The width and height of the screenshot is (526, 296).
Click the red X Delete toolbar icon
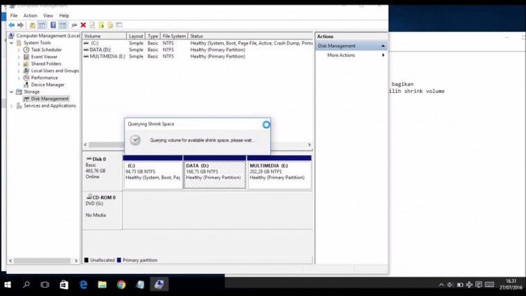click(83, 25)
